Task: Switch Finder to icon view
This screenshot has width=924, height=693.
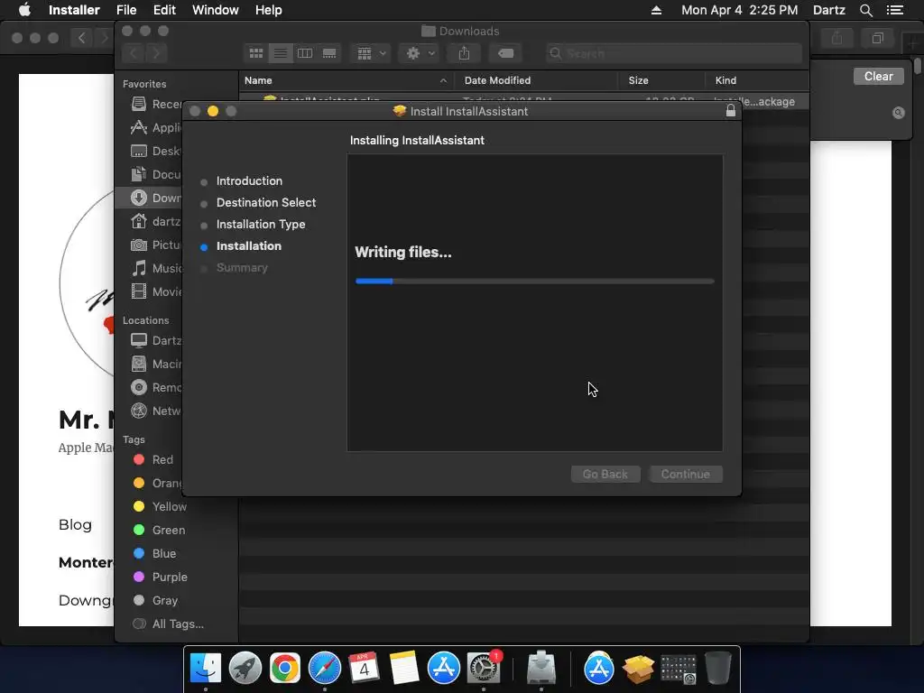Action: [256, 53]
